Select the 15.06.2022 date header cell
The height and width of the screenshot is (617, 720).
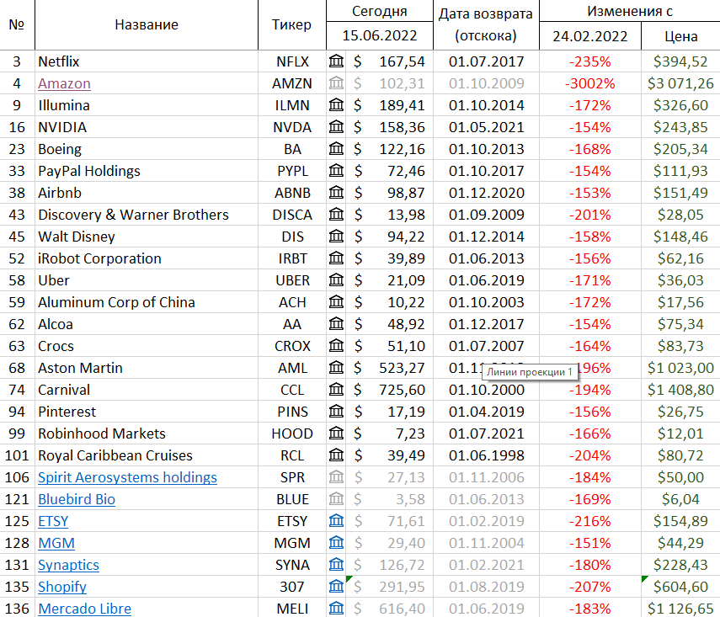[380, 36]
